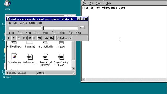This screenshot has height=94, width=167.
Task: Select the Netlog file label
Action: coord(61,47)
